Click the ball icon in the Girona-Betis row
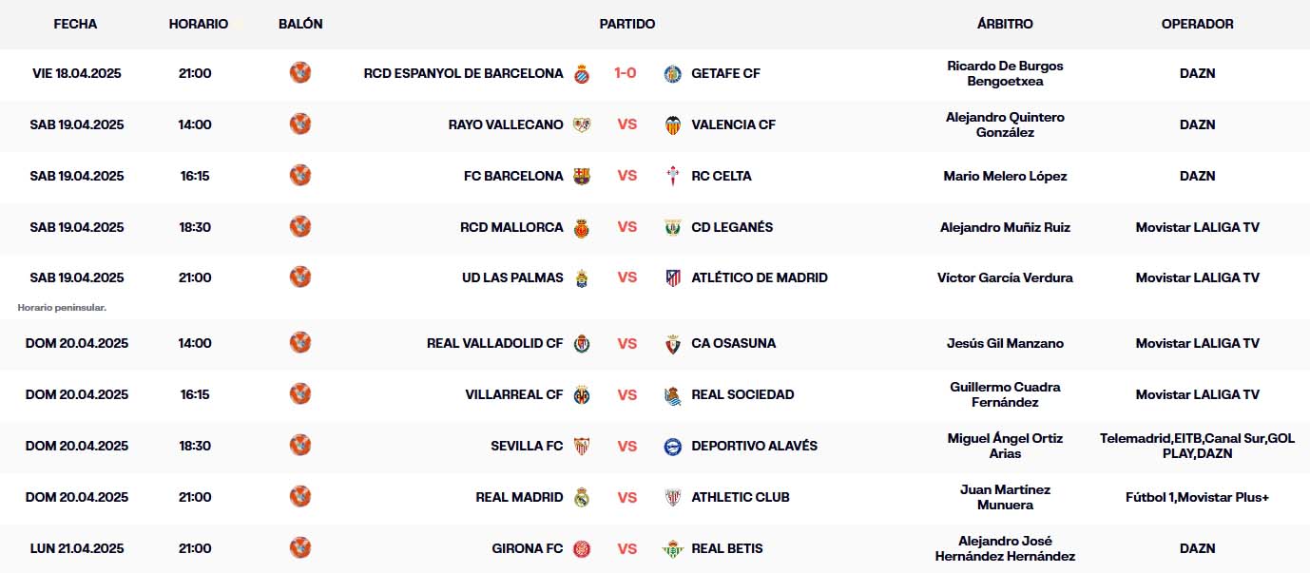This screenshot has width=1310, height=573. [x=300, y=547]
